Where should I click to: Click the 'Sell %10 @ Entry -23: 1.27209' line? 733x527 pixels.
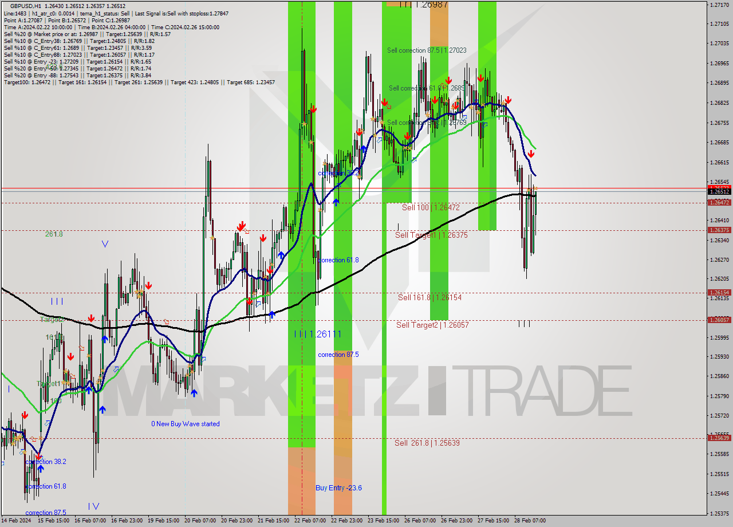click(x=77, y=61)
